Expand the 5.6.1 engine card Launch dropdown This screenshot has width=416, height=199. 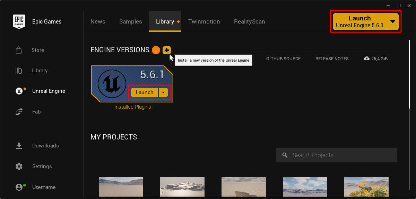(163, 92)
